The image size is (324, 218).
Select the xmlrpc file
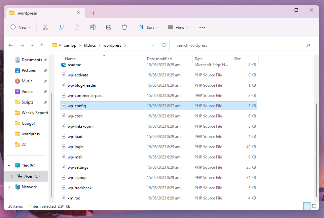[159, 198]
